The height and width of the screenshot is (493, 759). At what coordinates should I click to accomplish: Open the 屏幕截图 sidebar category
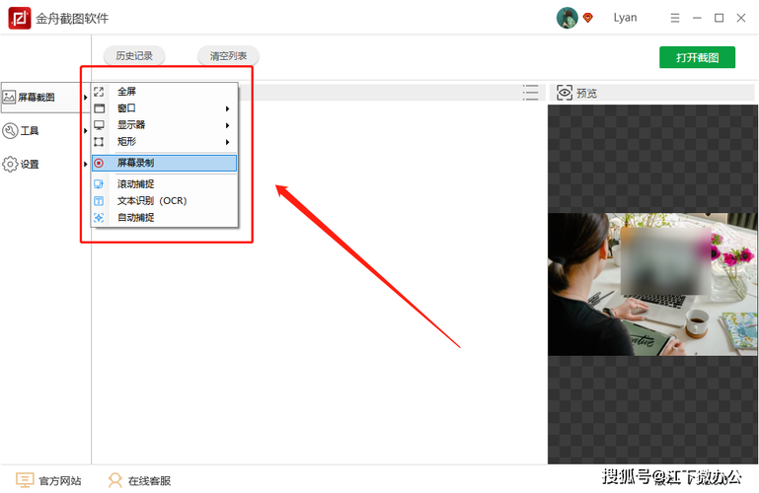[x=45, y=98]
